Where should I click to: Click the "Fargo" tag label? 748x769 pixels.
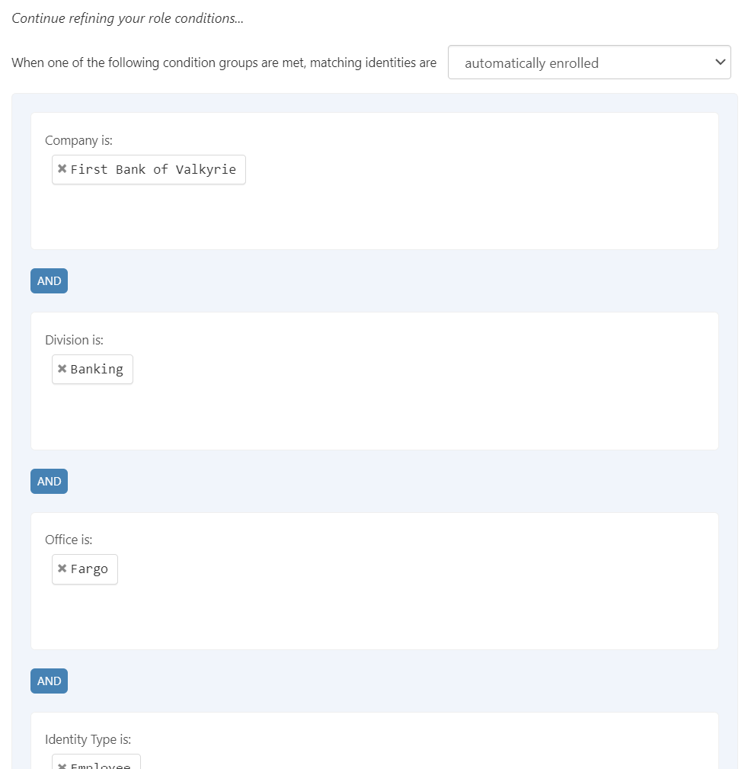pos(89,569)
